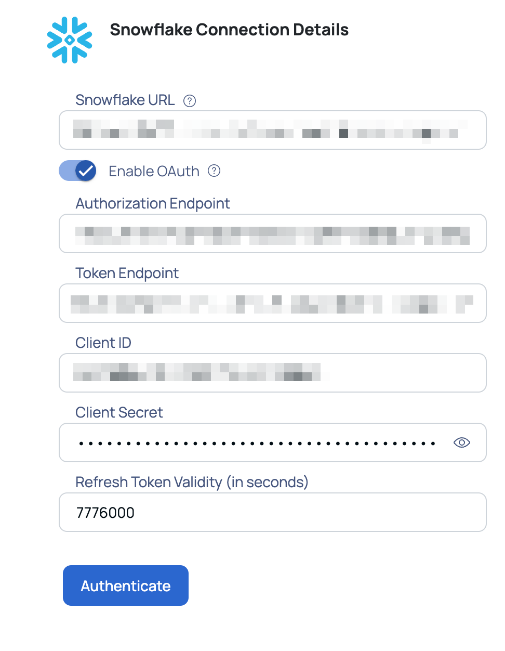Toggle the Enable OAuth switch off
This screenshot has width=505, height=651.
tap(77, 171)
